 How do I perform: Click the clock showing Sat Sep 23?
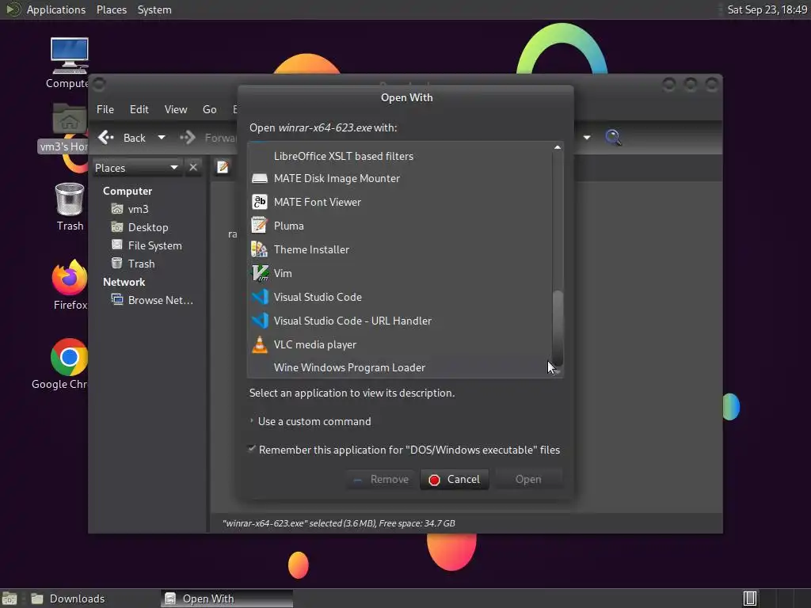(x=767, y=9)
